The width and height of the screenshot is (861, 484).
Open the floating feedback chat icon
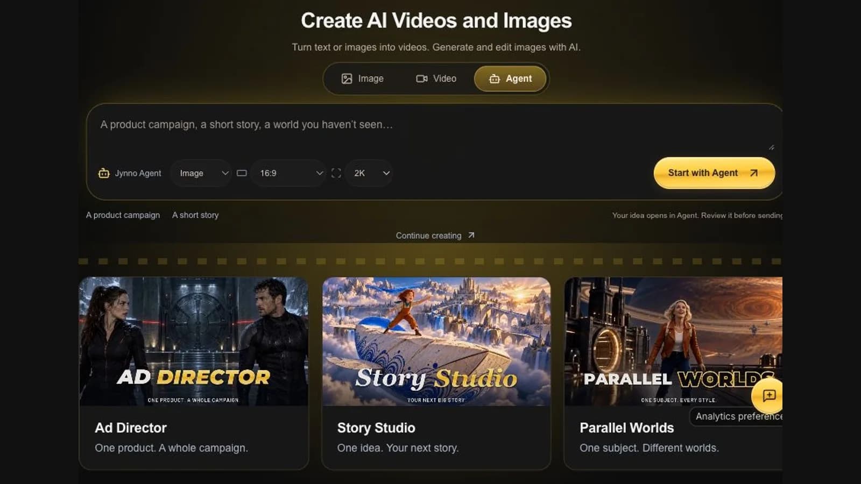[769, 396]
